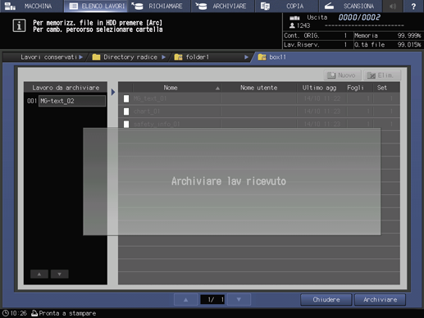Click the speaker volume icon
424x318 pixels.
(393, 6)
